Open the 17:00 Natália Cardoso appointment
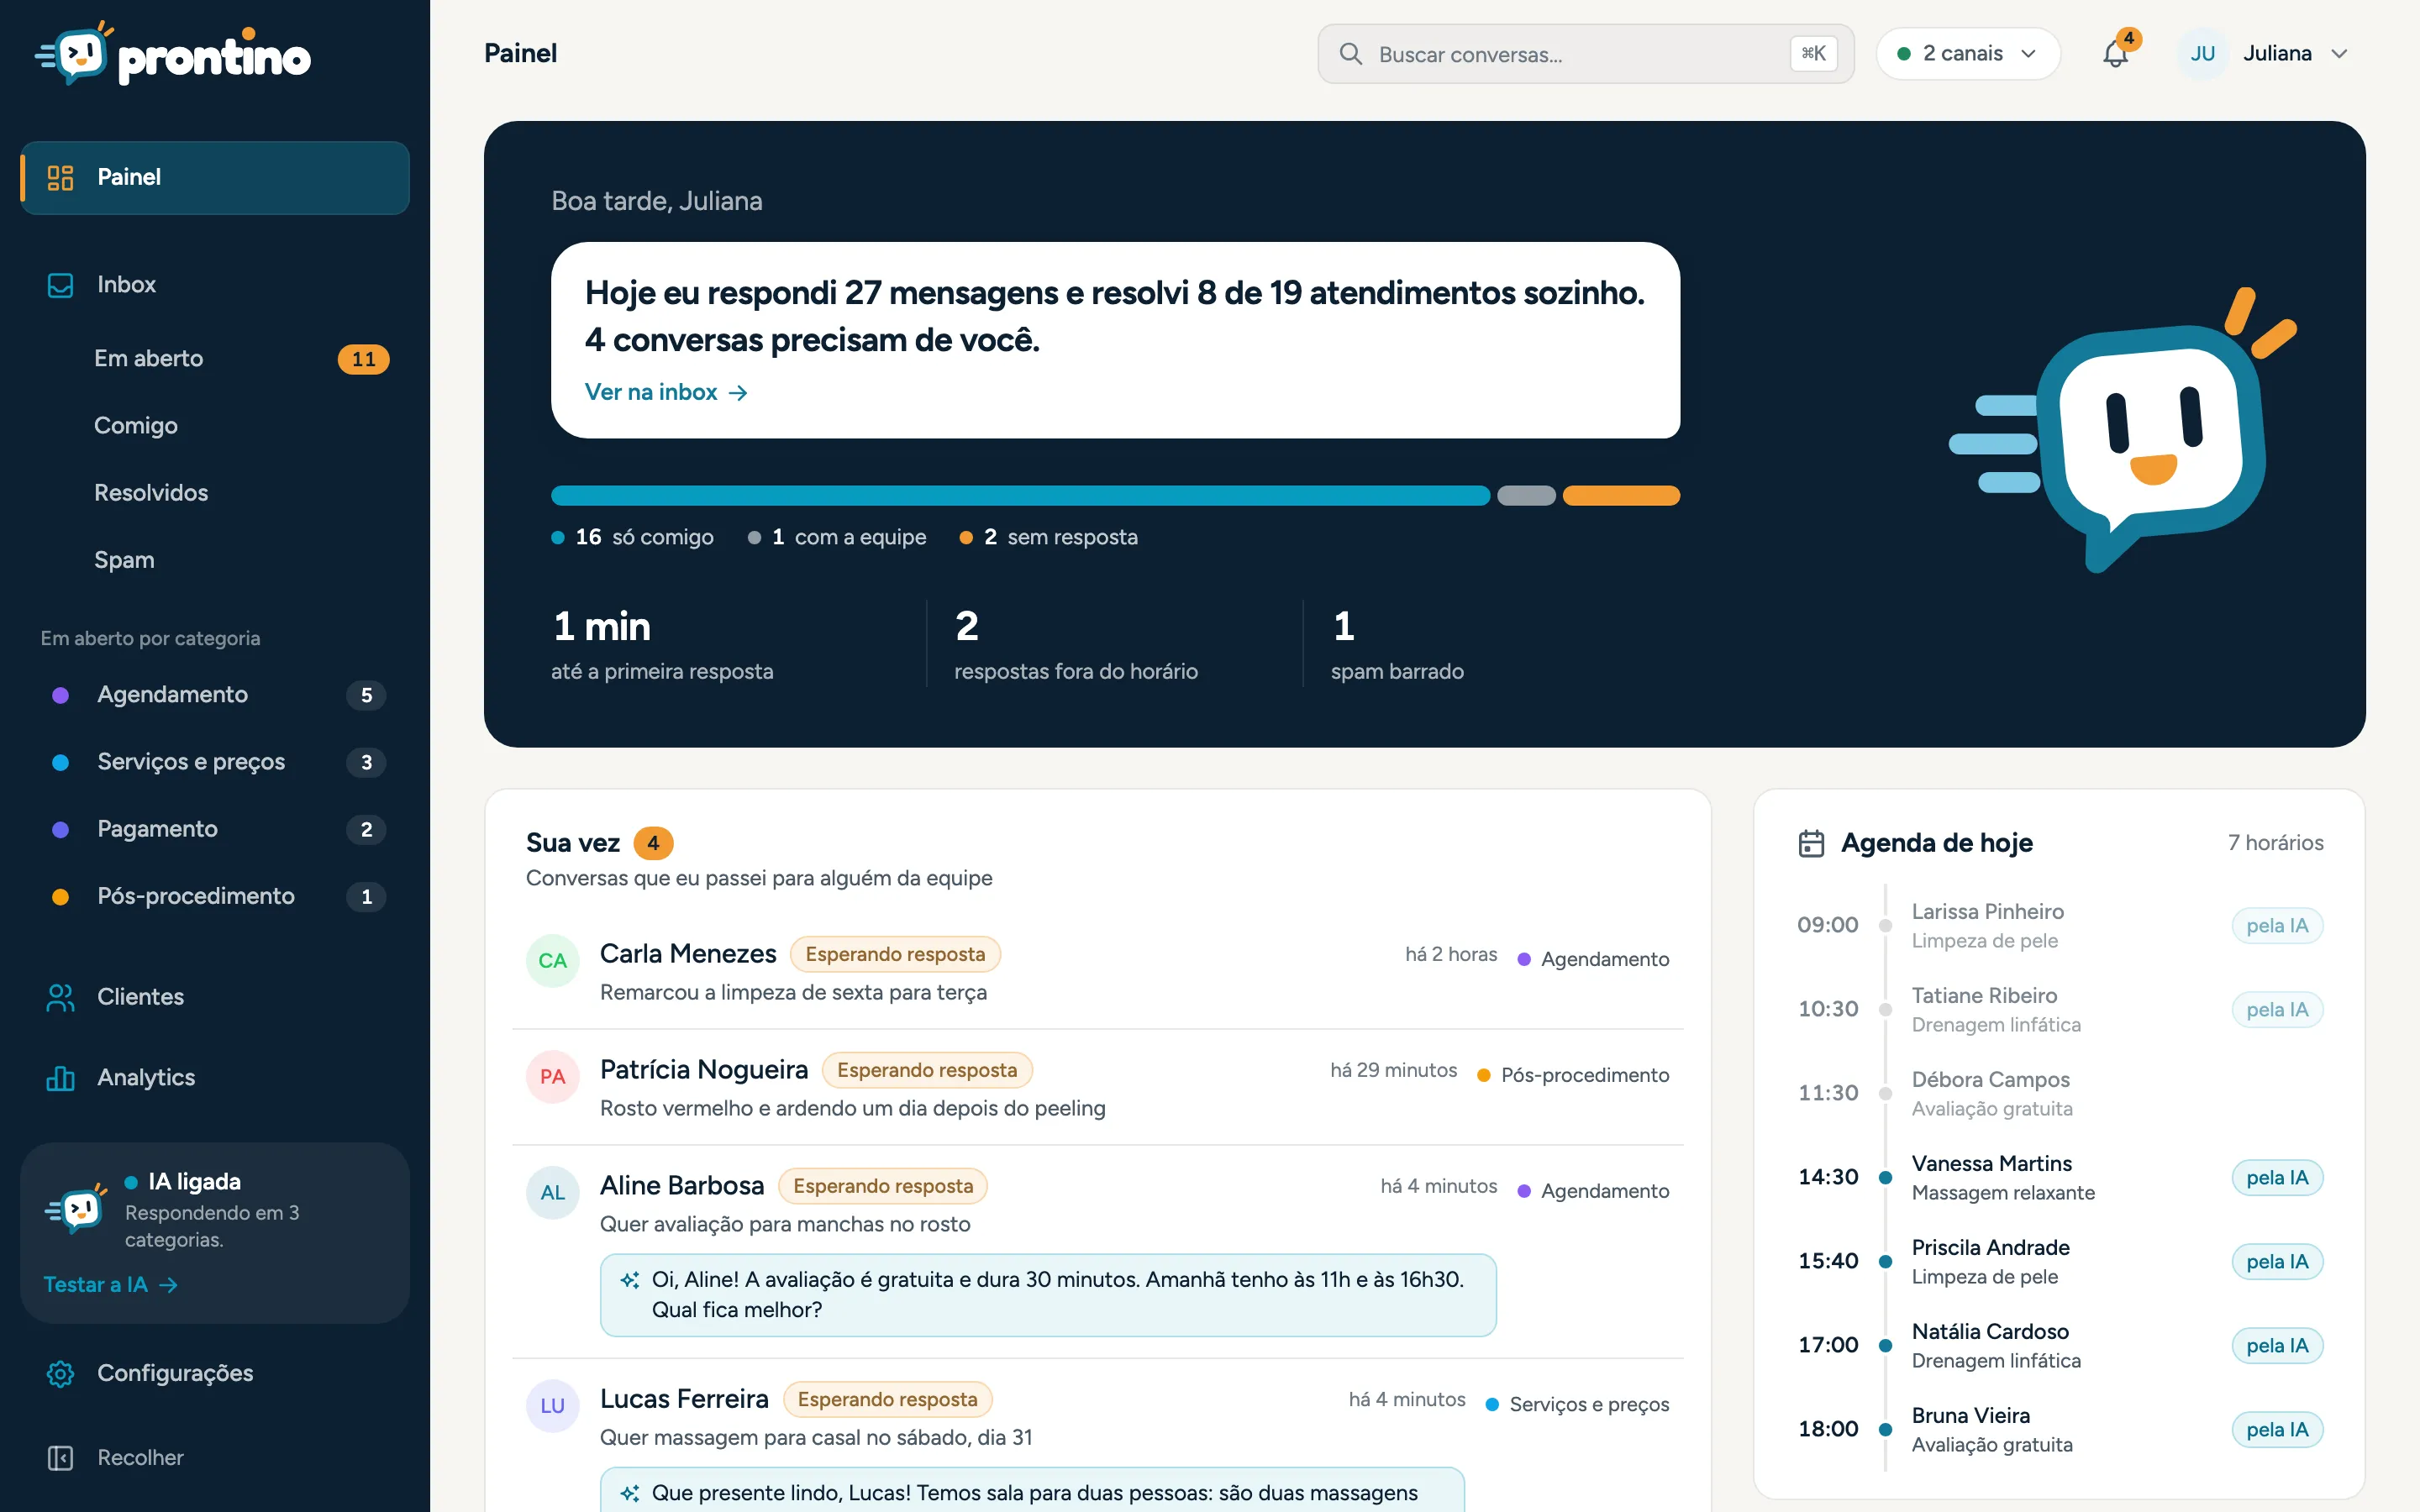Image resolution: width=2420 pixels, height=1512 pixels. (x=2060, y=1346)
